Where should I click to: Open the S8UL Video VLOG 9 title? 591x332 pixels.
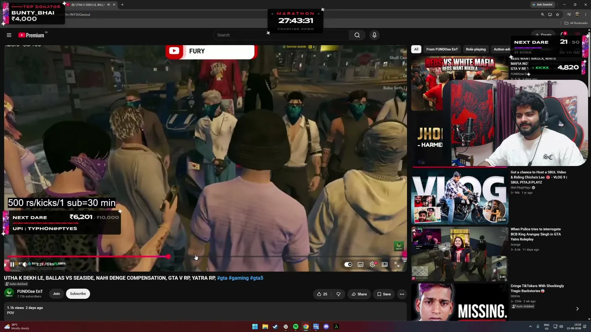(538, 177)
